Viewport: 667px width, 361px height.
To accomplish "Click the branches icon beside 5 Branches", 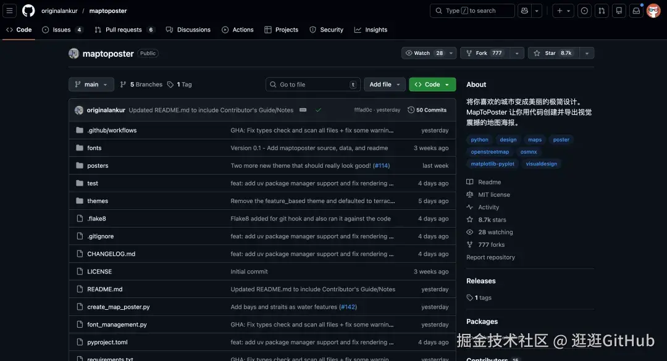I will (123, 85).
